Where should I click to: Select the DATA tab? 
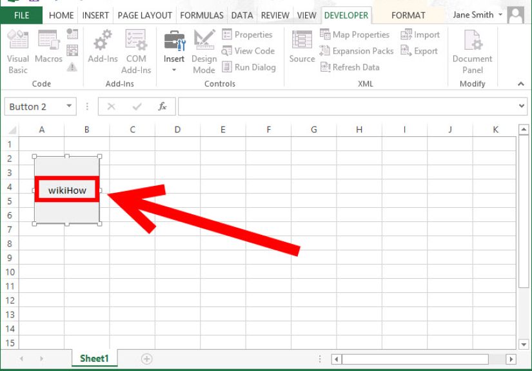point(242,15)
